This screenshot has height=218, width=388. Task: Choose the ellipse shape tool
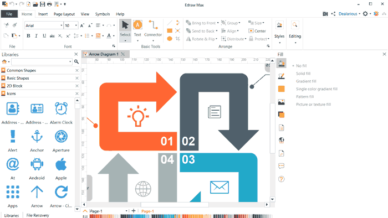170,39
